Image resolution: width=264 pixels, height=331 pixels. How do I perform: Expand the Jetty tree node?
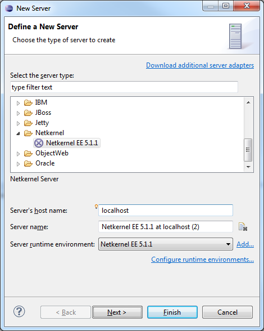click(x=19, y=123)
